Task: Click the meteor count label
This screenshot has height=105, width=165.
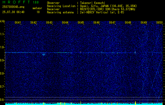Action: [x=37, y=8]
